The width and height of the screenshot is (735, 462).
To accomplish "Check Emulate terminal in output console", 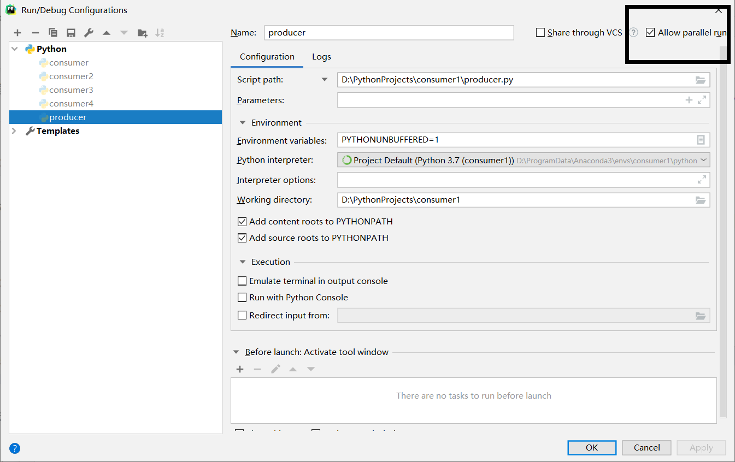I will point(242,281).
